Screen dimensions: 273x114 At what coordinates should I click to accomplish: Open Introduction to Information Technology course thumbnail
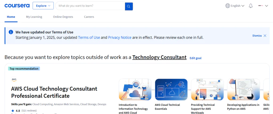click(135, 90)
